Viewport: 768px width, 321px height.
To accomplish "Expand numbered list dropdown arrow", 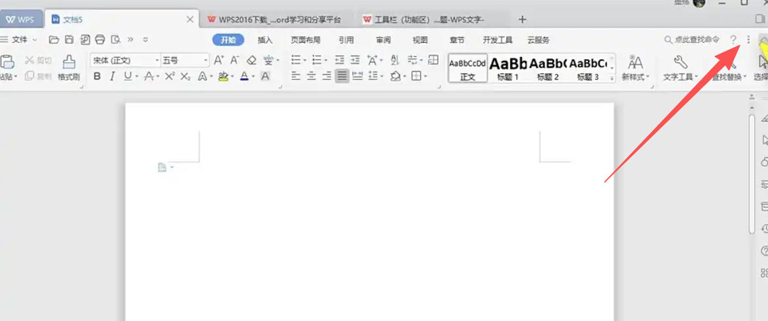I will 326,60.
